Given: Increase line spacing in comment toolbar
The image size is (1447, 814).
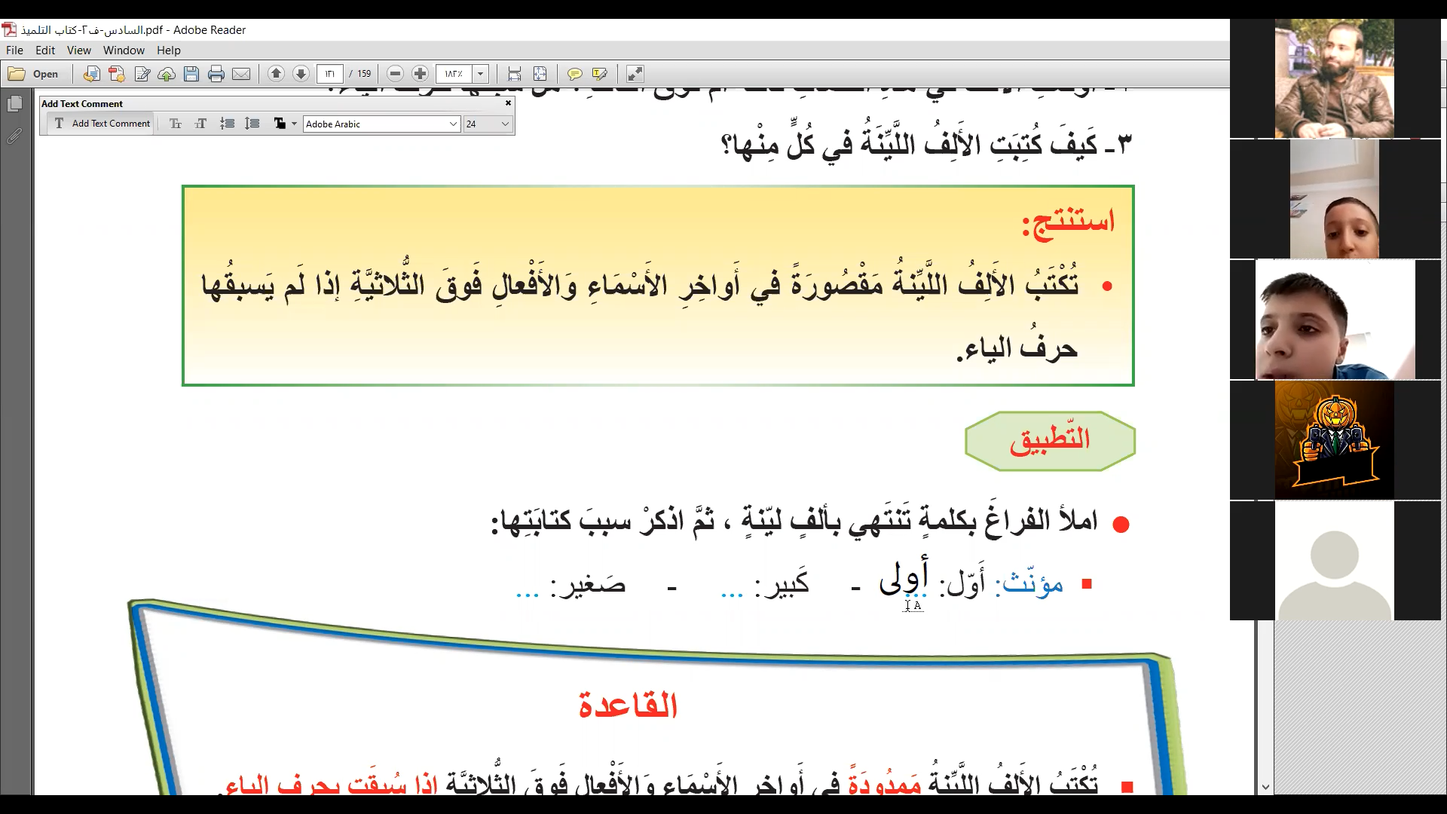Looking at the screenshot, I should (x=252, y=124).
